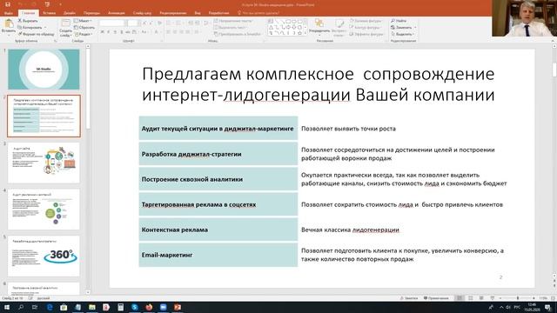Switch to the Переходы ribbon tab
Image resolution: width=557 pixels, height=313 pixels.
[91, 13]
